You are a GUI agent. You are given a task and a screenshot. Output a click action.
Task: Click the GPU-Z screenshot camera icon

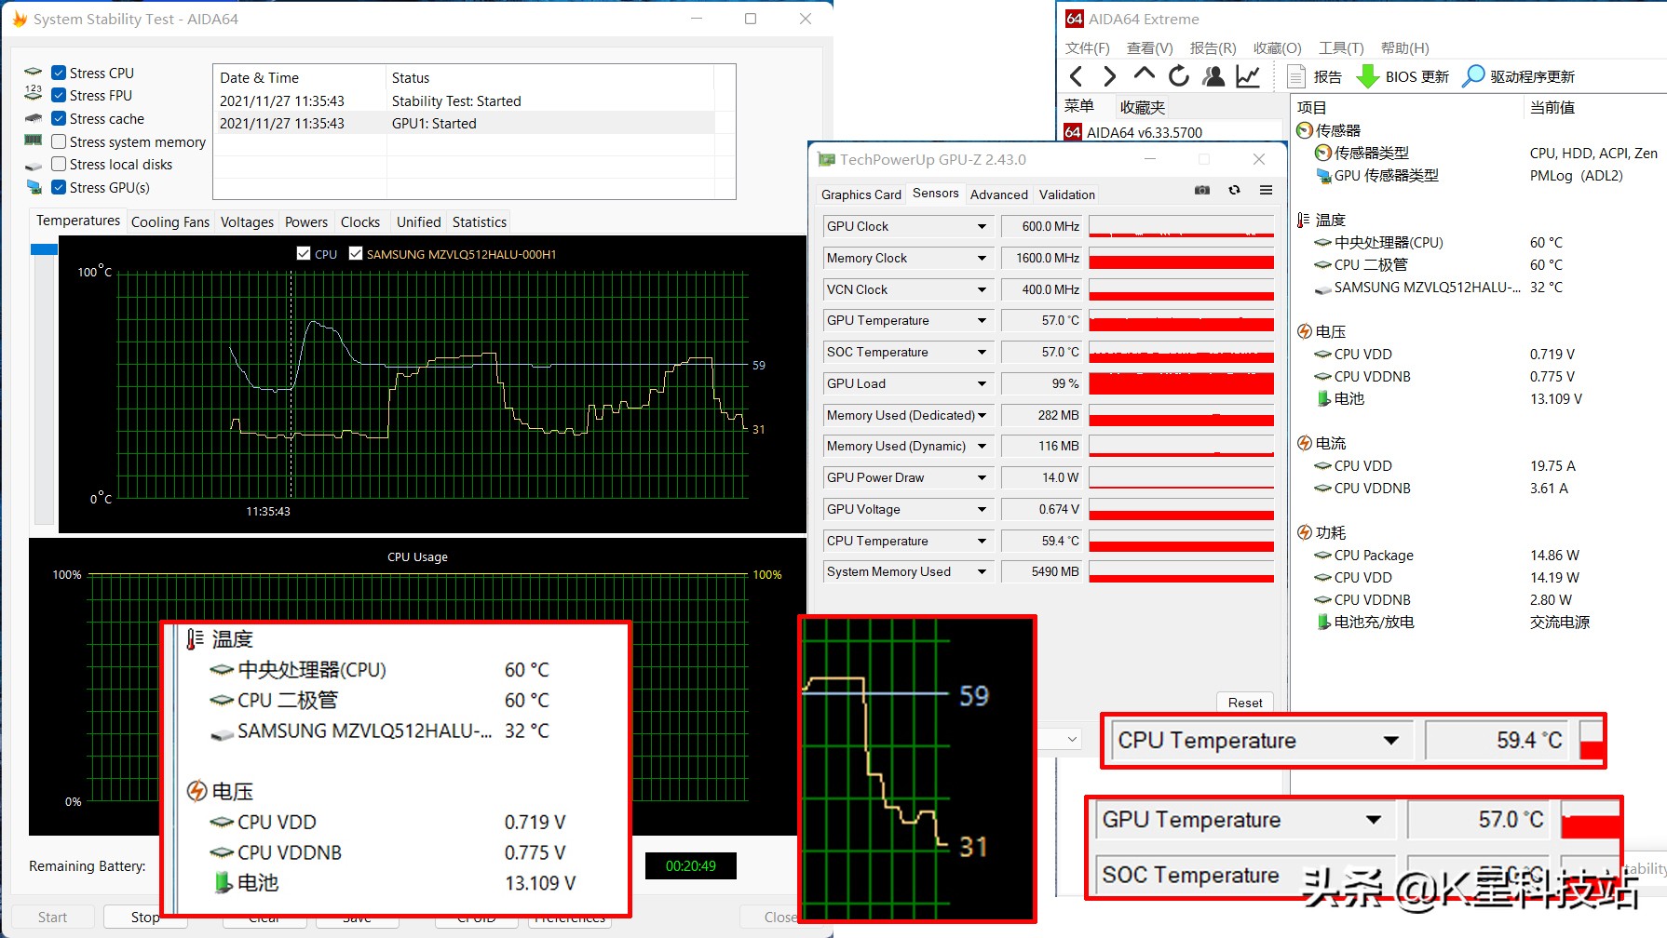[x=1202, y=190]
